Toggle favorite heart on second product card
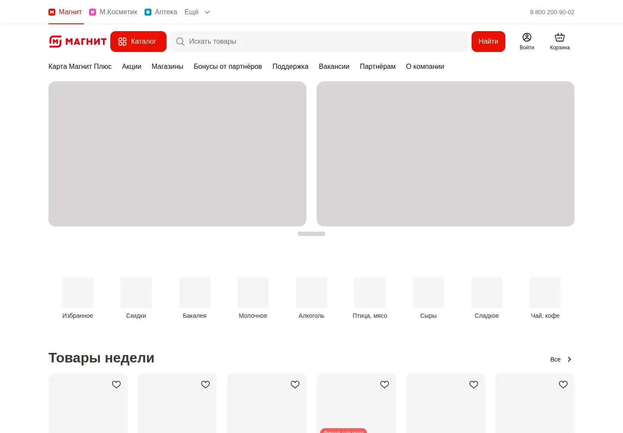623x433 pixels. coord(206,385)
